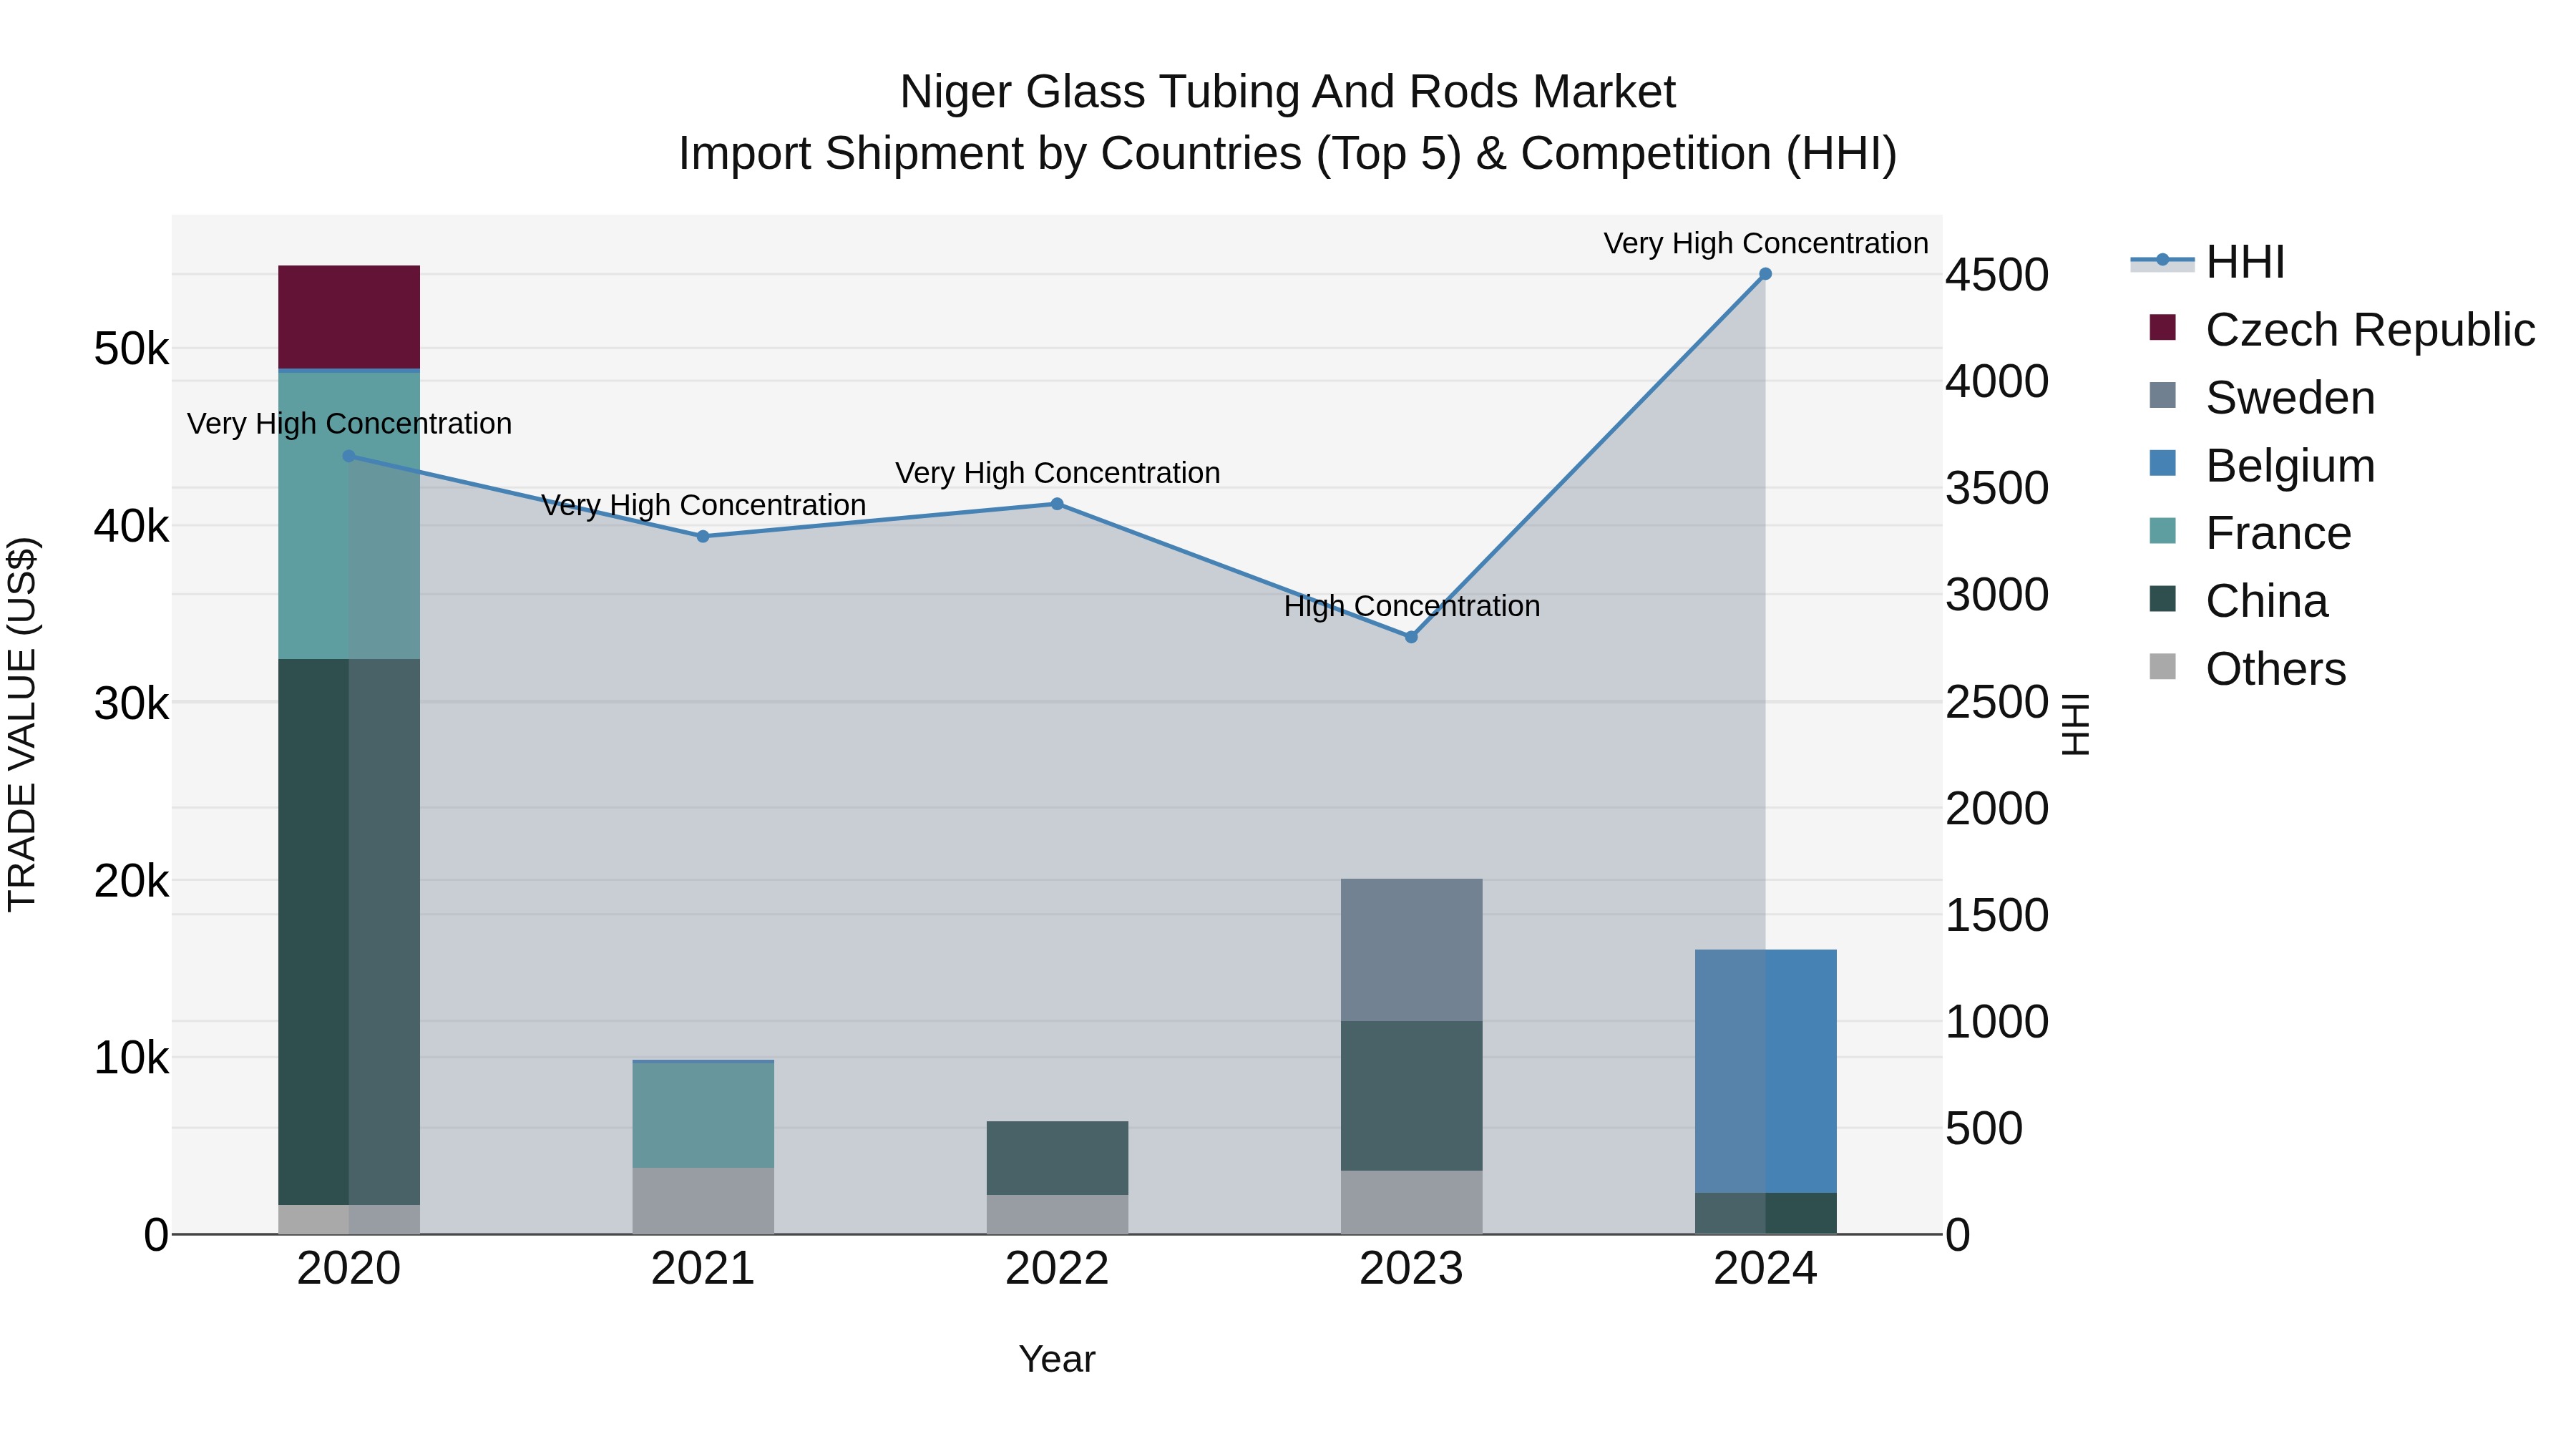Click the Czech Republic maroon swatch
The image size is (2576, 1449).
point(2162,327)
